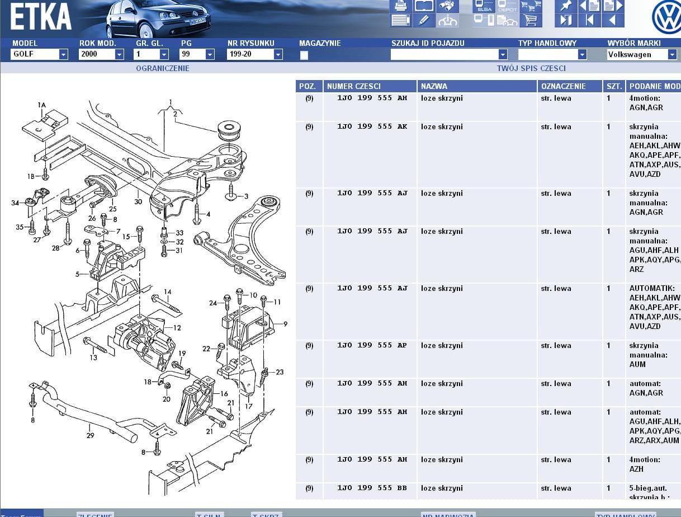
Task: Click callout 17 in the diagram
Action: tap(248, 406)
